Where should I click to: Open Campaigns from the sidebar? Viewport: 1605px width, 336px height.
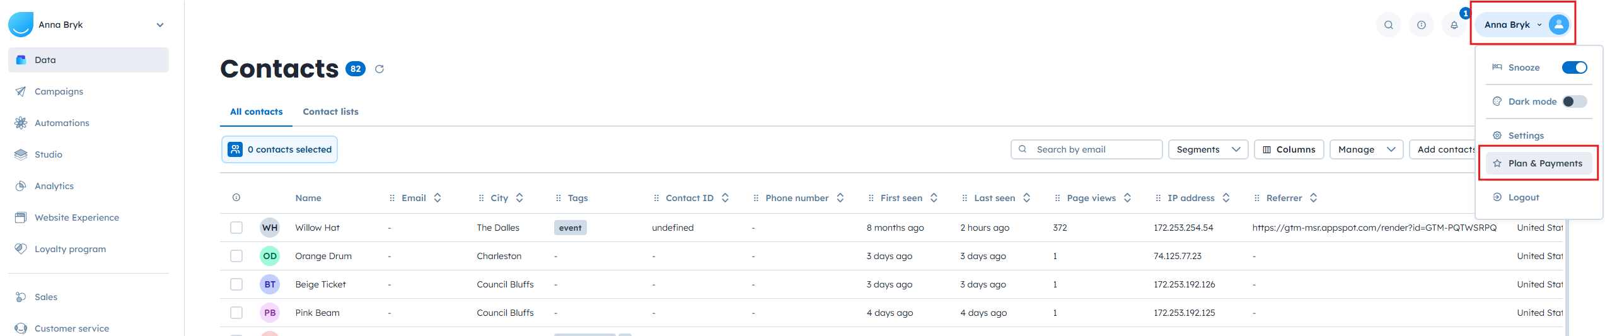click(59, 91)
